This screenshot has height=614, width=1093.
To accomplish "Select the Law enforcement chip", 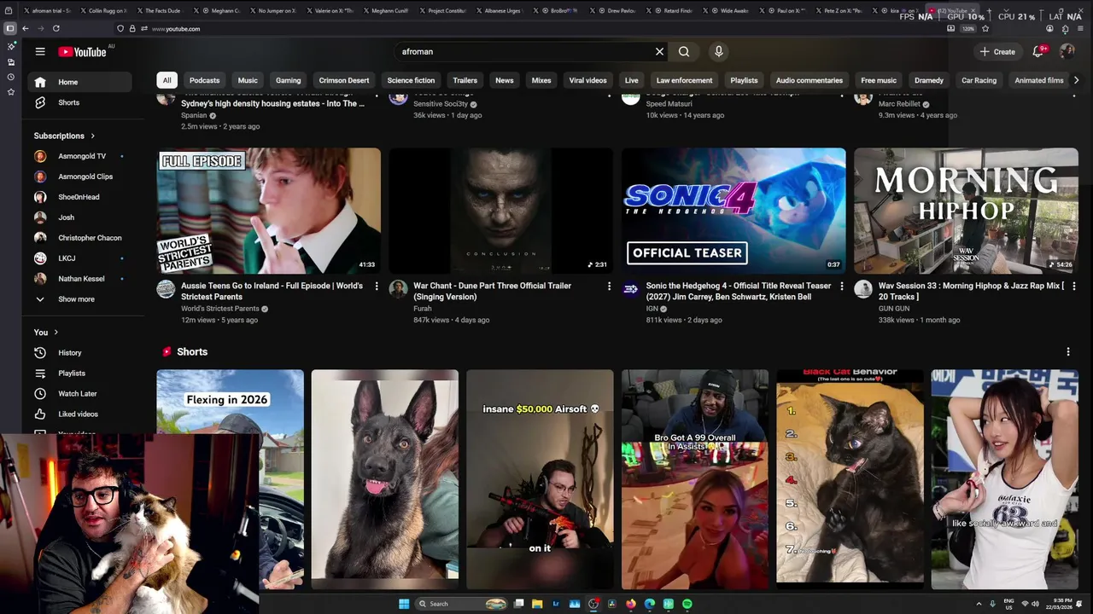I will pyautogui.click(x=684, y=80).
